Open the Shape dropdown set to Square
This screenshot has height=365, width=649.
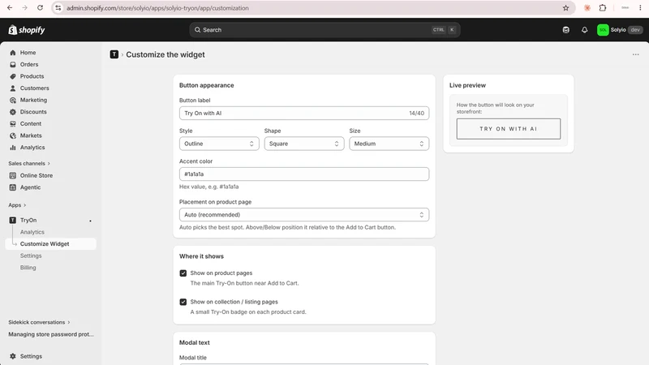[304, 144]
